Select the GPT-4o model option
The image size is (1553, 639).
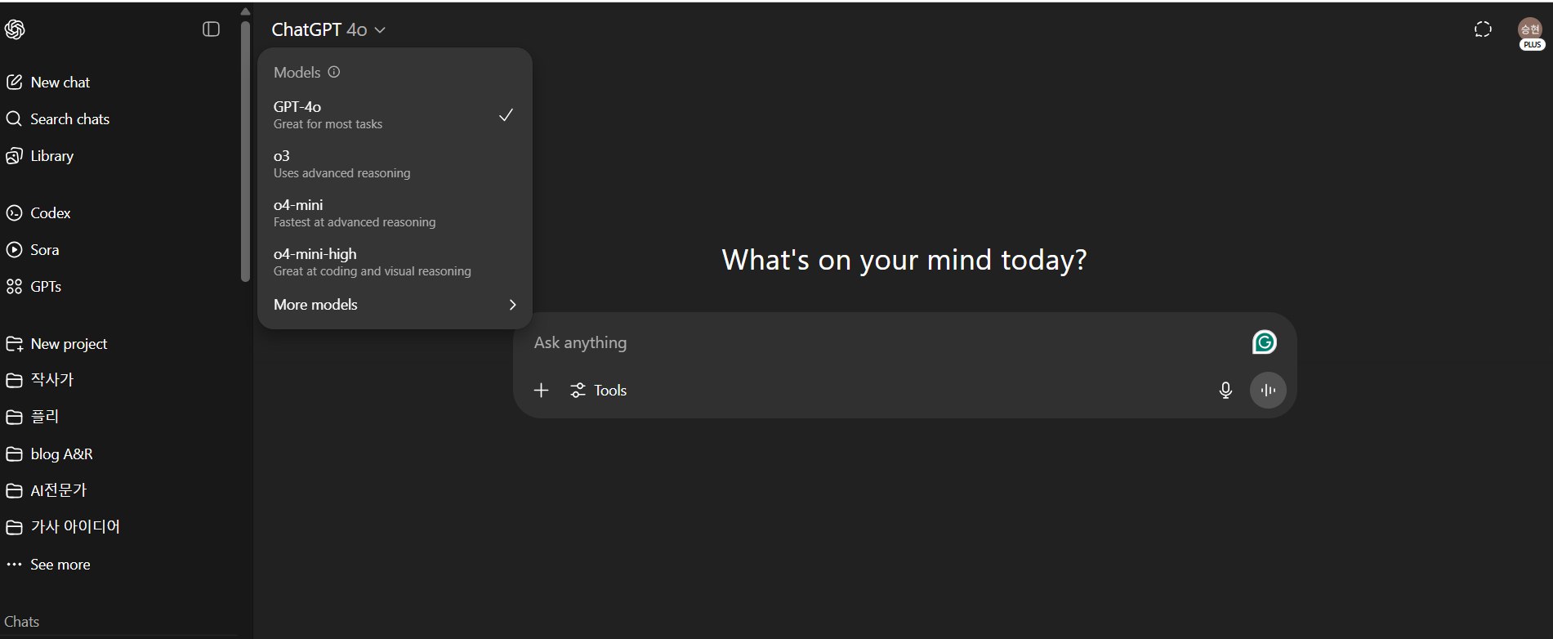tap(394, 114)
